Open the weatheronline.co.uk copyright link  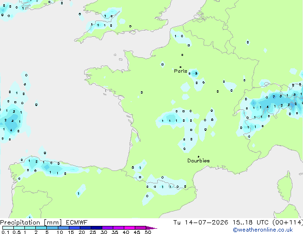[263, 230]
